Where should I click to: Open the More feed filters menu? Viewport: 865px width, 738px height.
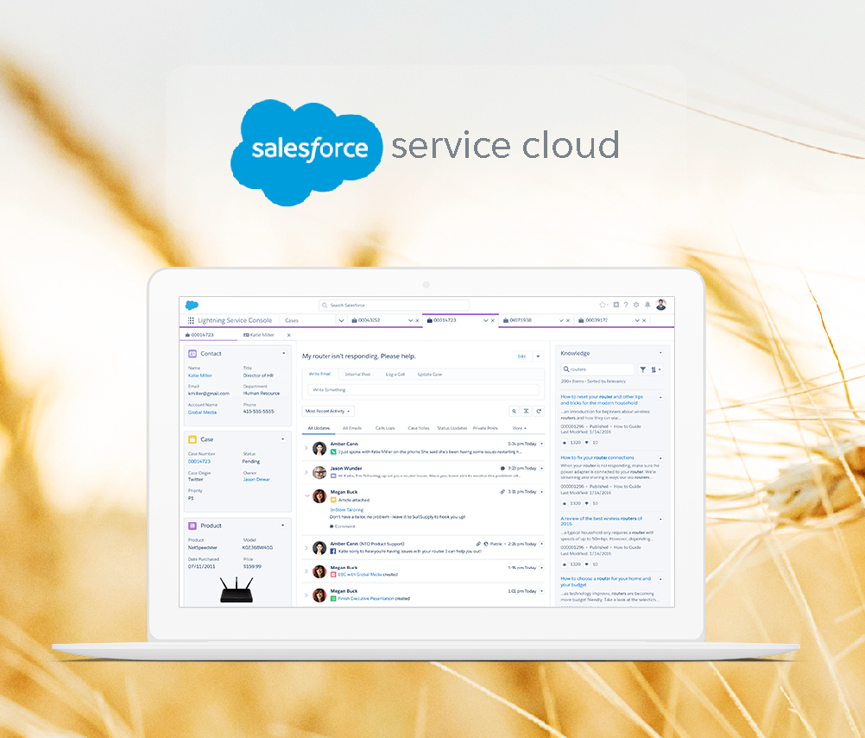pyautogui.click(x=519, y=429)
